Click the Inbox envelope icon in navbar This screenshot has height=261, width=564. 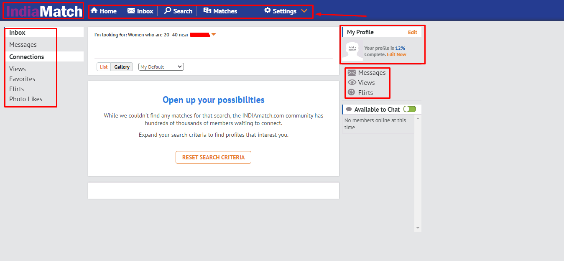point(131,11)
